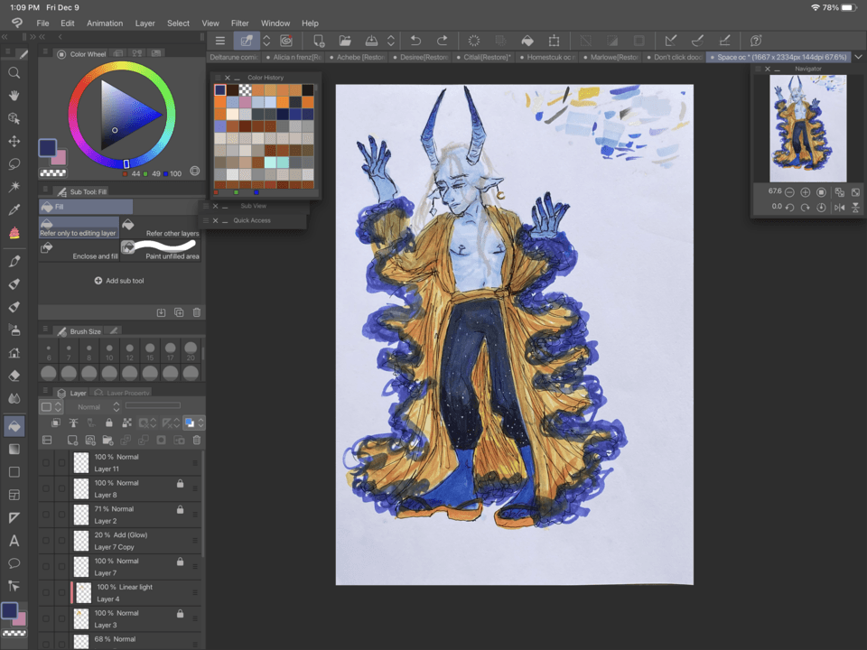Toggle visibility of Layer 3

click(46, 618)
